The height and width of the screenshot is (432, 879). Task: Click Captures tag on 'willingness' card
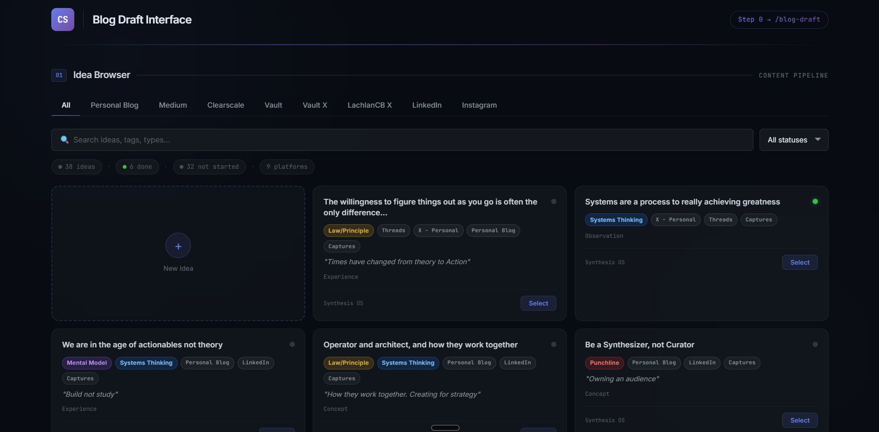point(342,246)
